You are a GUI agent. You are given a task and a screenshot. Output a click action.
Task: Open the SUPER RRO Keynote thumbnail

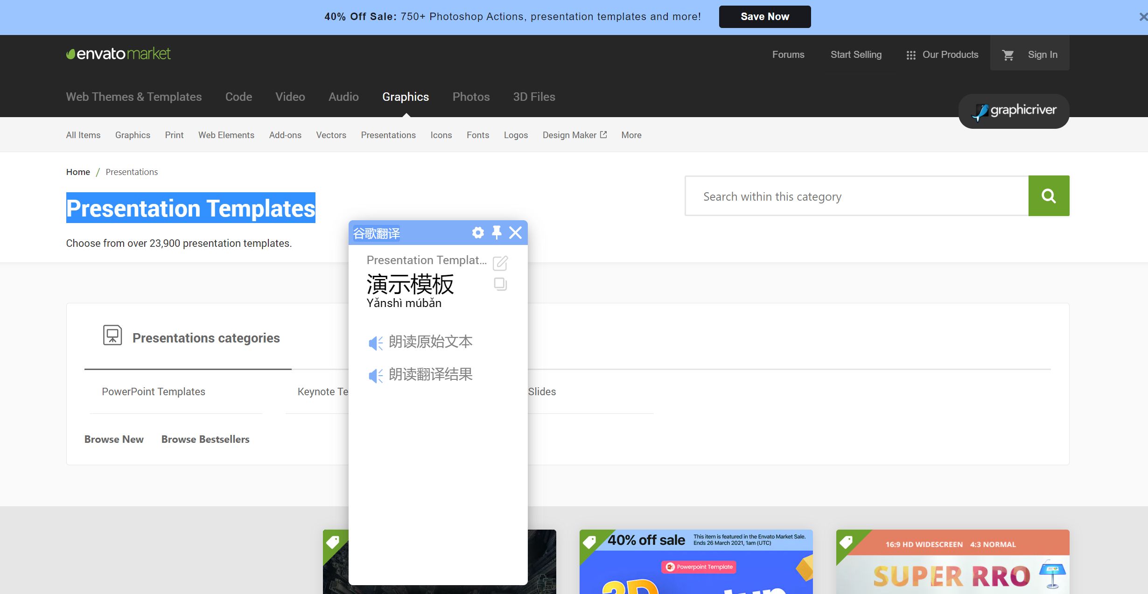952,562
